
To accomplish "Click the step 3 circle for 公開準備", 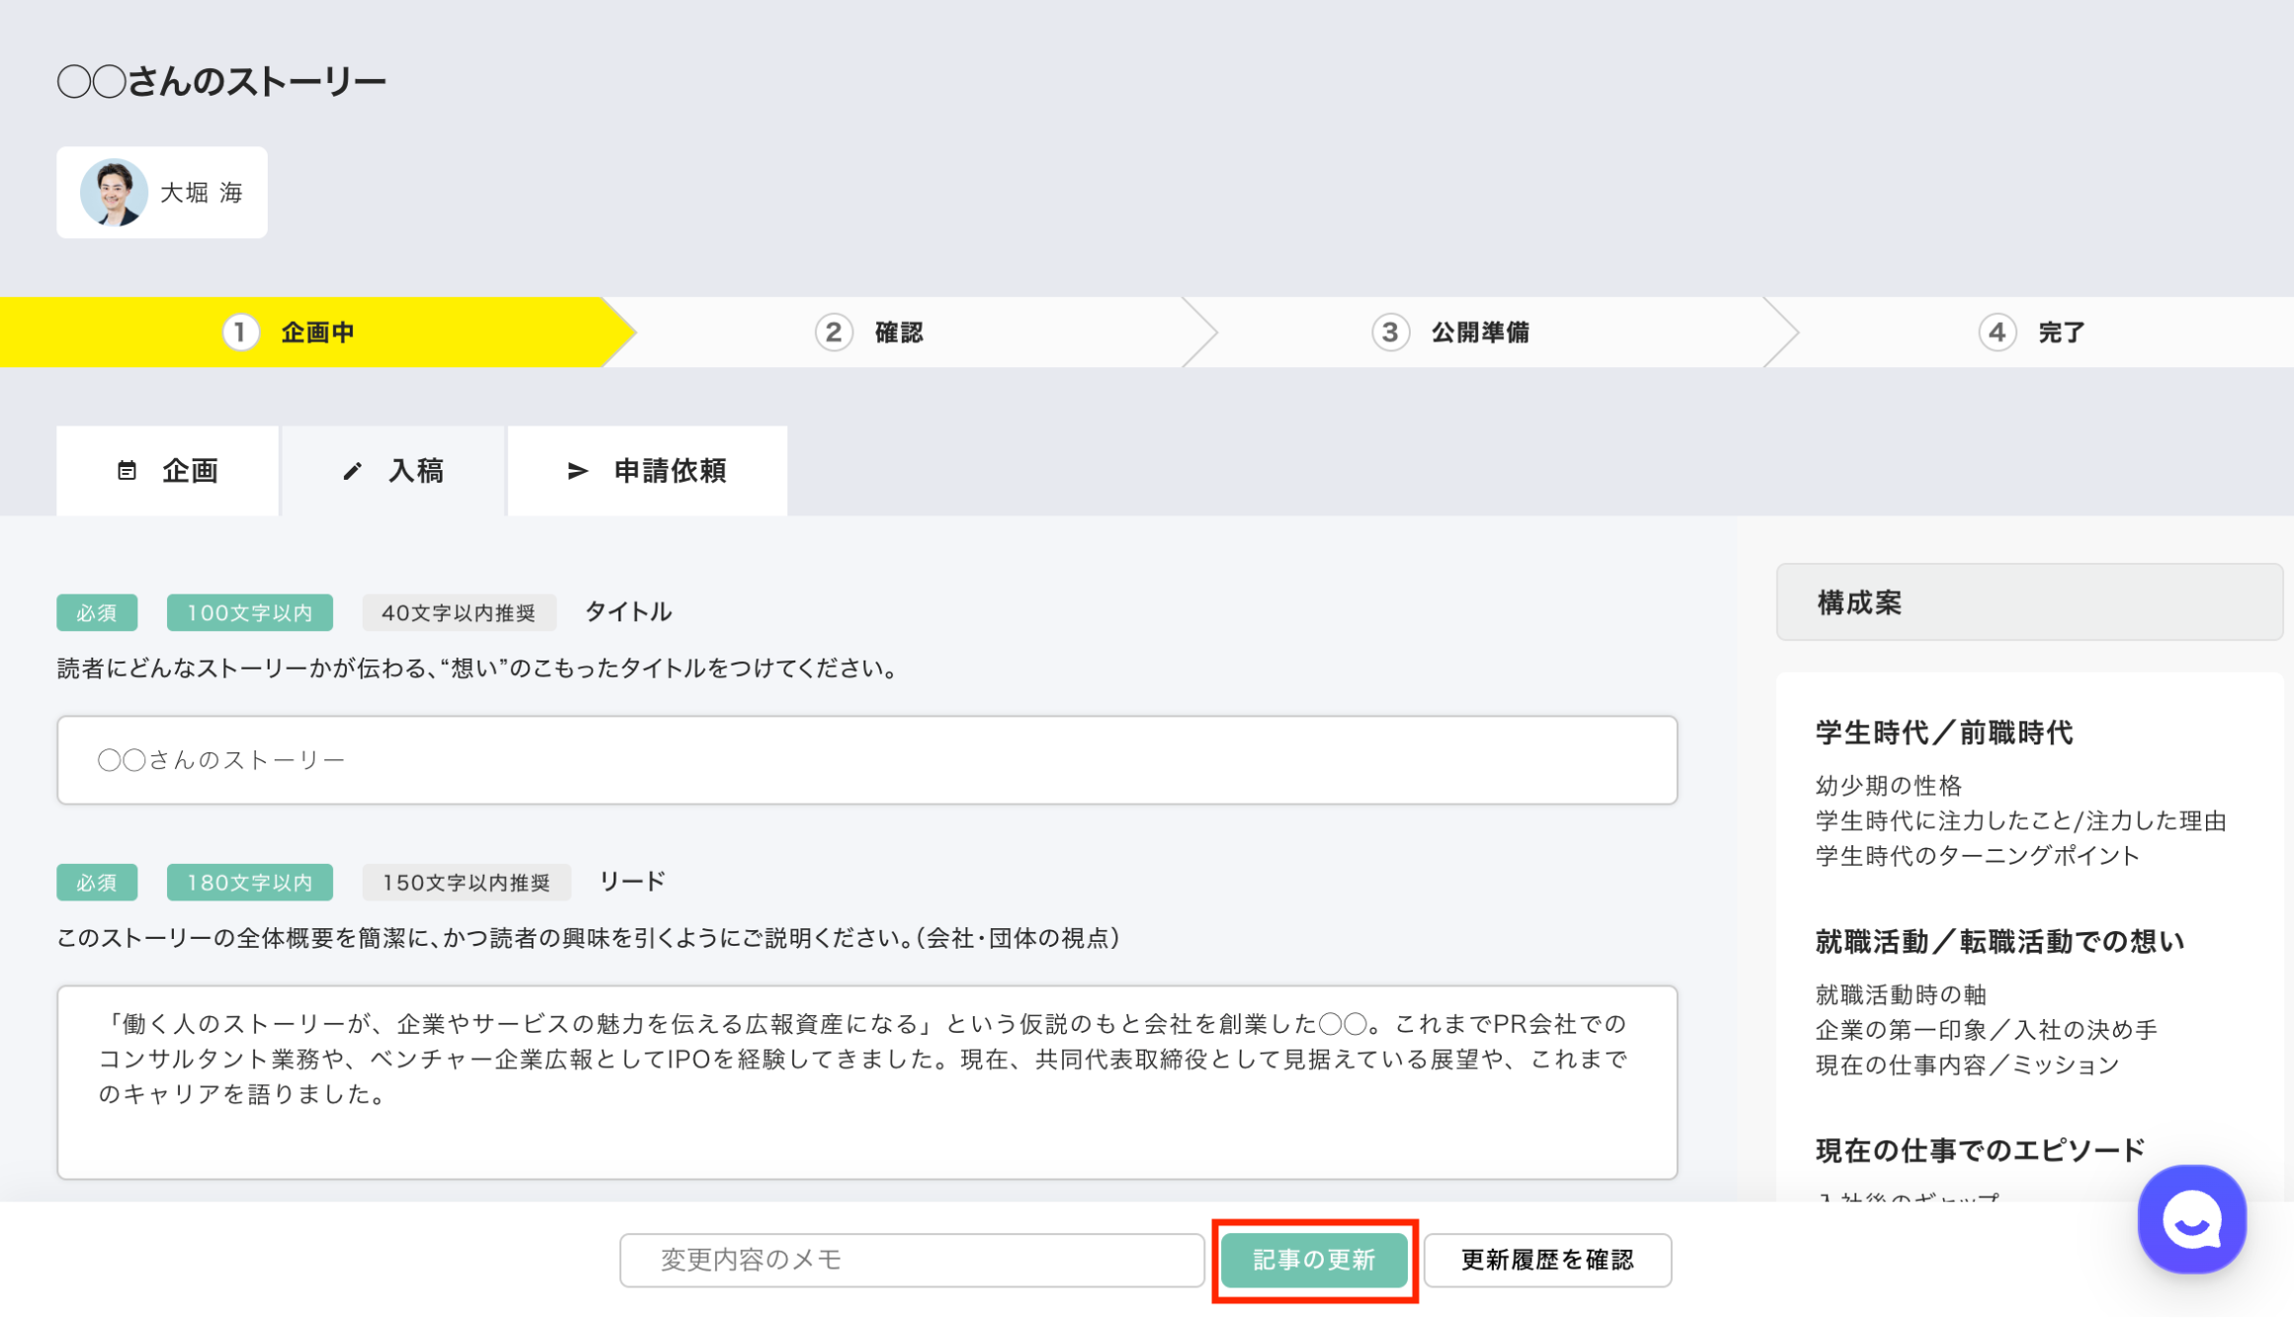I will click(x=1389, y=333).
